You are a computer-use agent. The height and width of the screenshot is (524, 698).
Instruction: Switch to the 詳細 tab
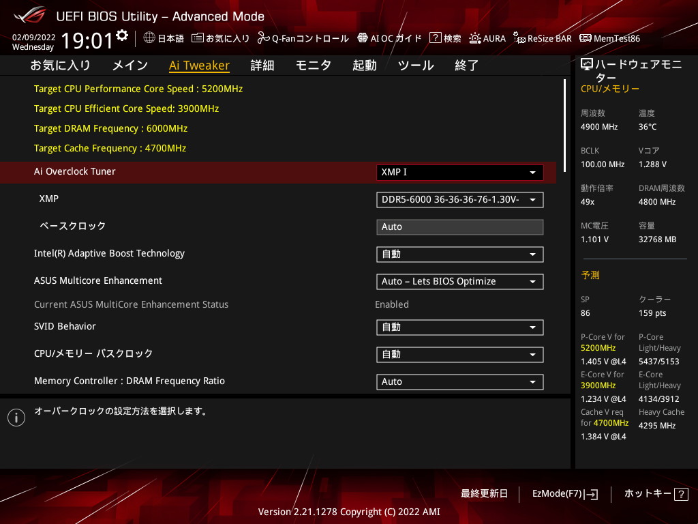pos(262,65)
